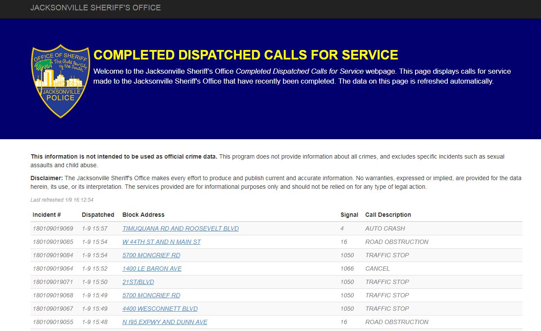Screen dimensions: 541x331
Task: Click the Block Address column header
Action: click(x=143, y=215)
